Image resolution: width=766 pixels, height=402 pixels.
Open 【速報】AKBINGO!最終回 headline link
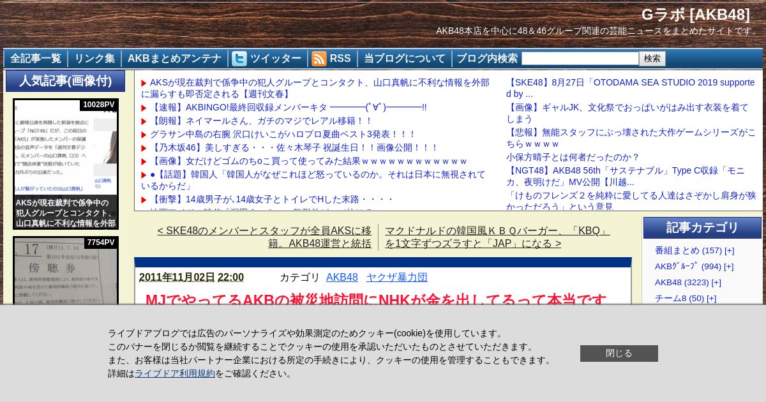pyautogui.click(x=288, y=107)
